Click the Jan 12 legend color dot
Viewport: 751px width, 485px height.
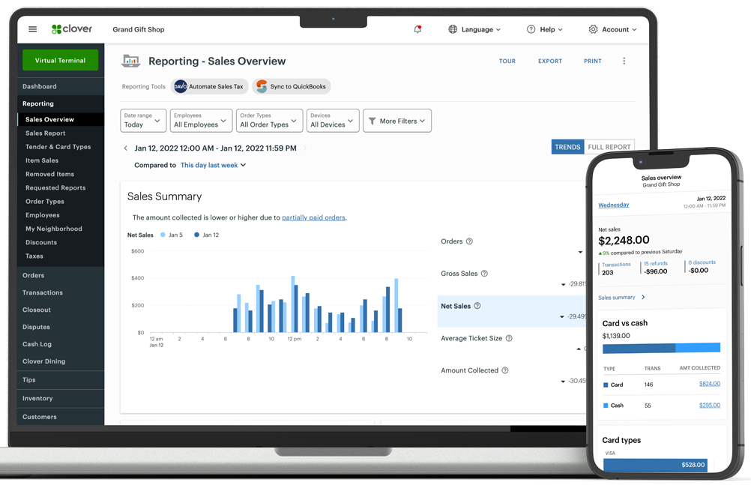coord(197,235)
